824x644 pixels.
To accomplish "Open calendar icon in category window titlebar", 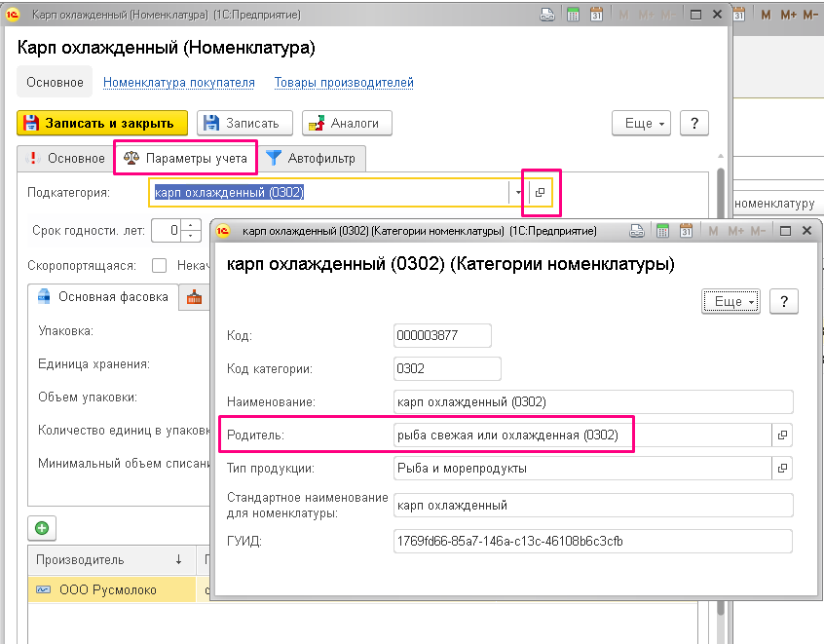I will coord(686,231).
